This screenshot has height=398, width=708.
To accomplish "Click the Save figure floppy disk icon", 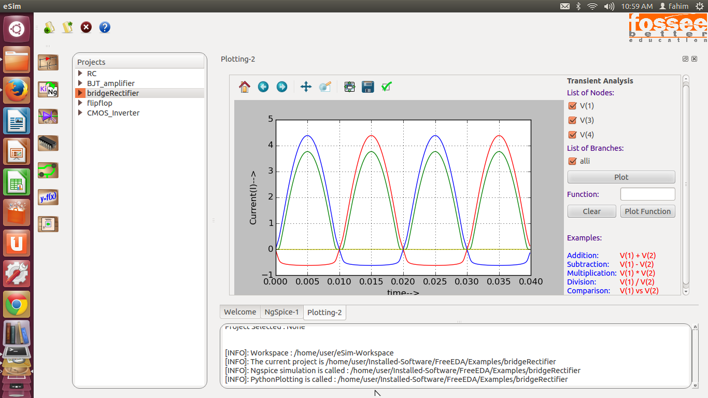I will (367, 87).
